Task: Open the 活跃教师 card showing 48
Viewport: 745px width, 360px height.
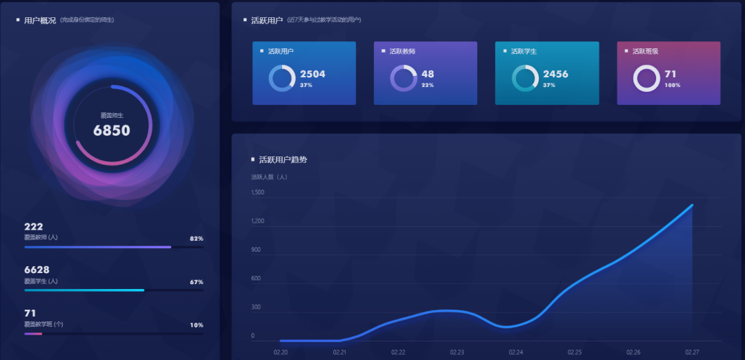Action: point(425,73)
